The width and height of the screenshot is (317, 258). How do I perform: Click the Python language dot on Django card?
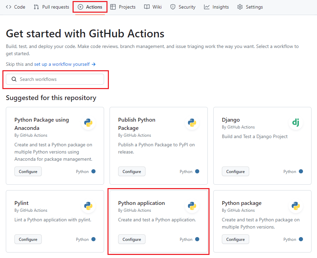301,171
